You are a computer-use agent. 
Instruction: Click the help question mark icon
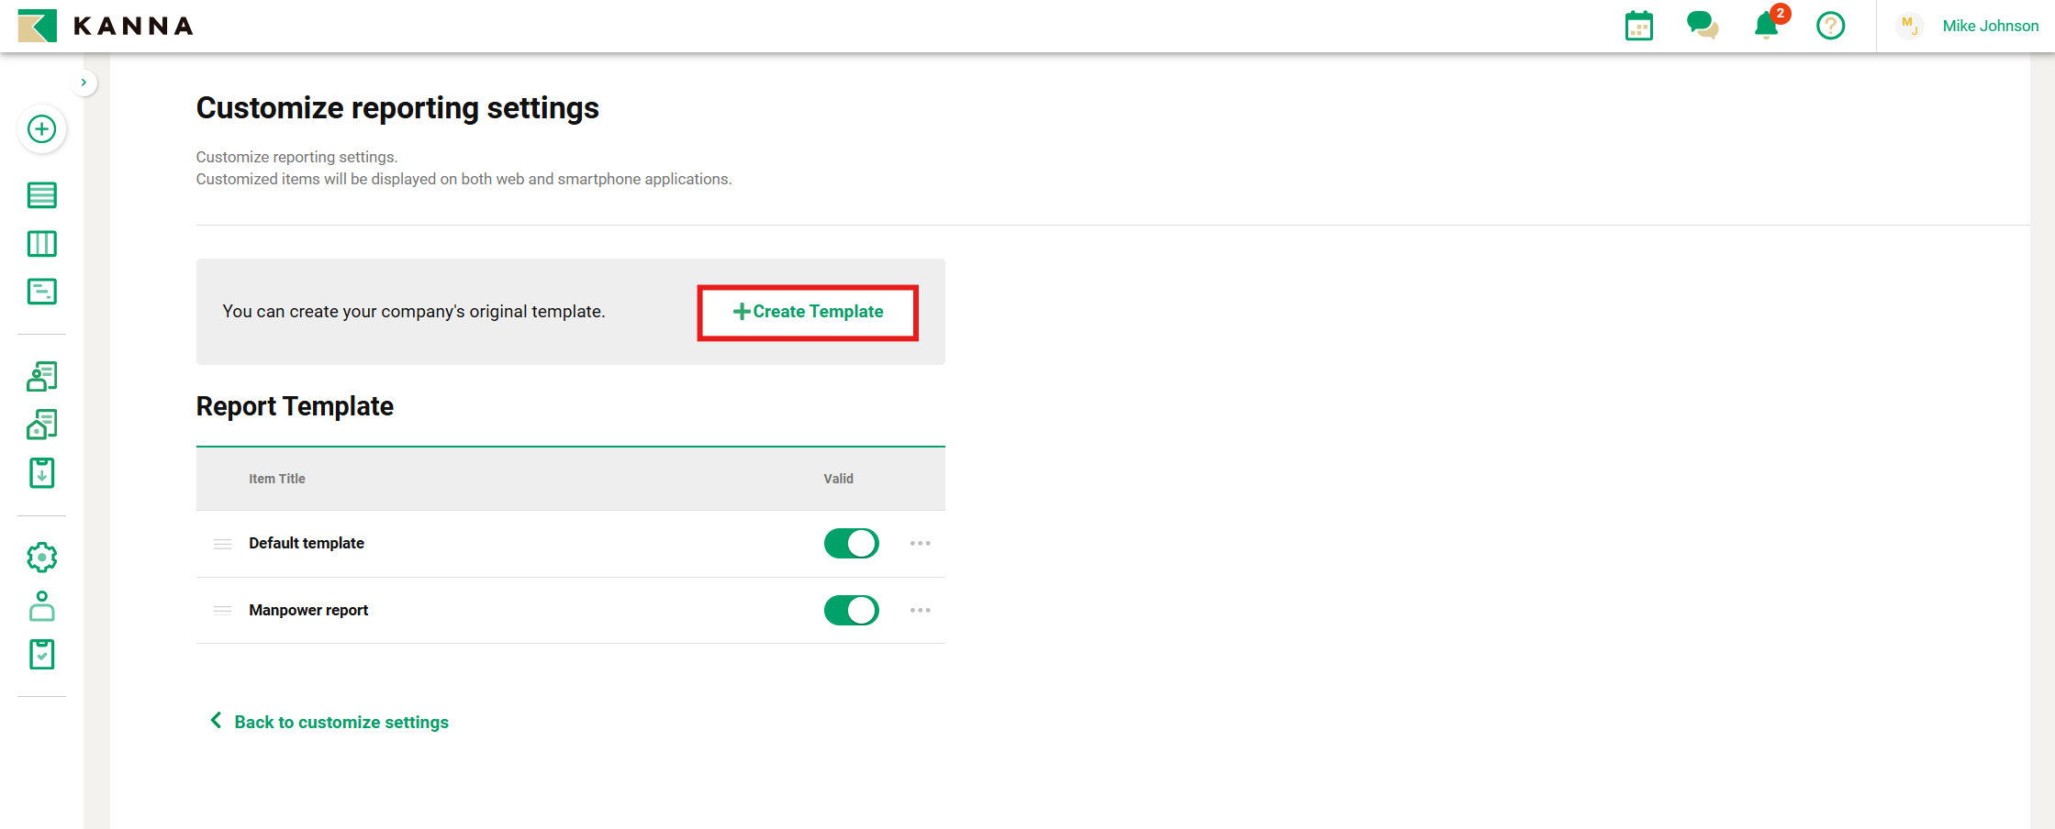click(x=1830, y=26)
